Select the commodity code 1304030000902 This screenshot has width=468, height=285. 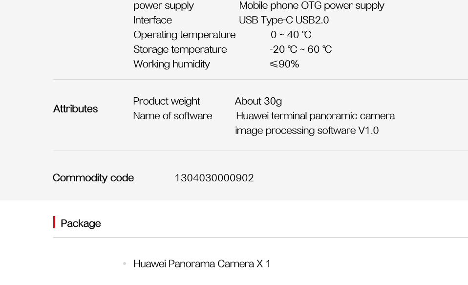click(x=214, y=178)
